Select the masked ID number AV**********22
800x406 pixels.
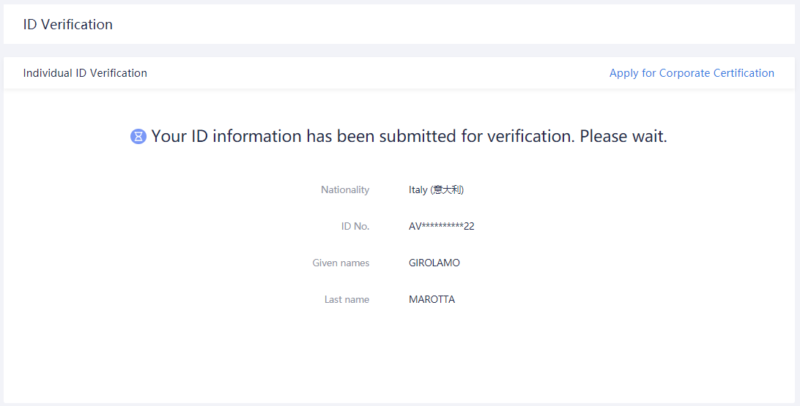[441, 226]
